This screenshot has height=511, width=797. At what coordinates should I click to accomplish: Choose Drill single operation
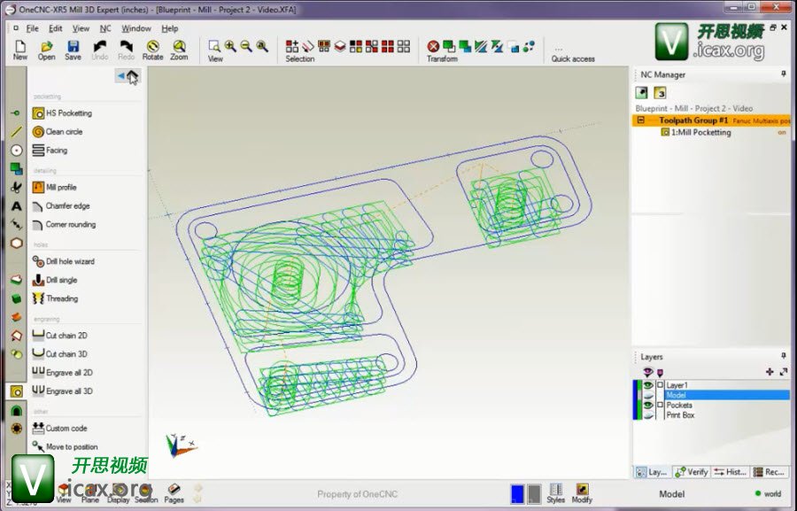(x=55, y=280)
